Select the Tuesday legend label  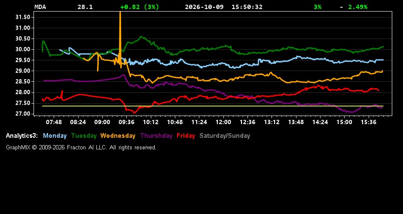tap(84, 136)
